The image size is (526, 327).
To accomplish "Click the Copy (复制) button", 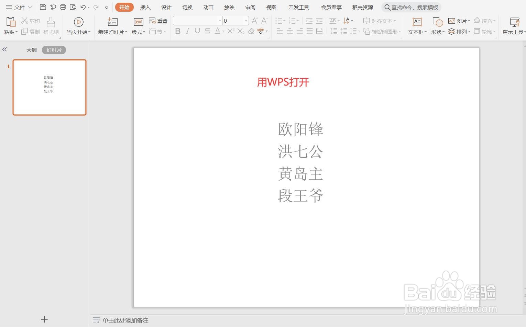I will 30,32.
